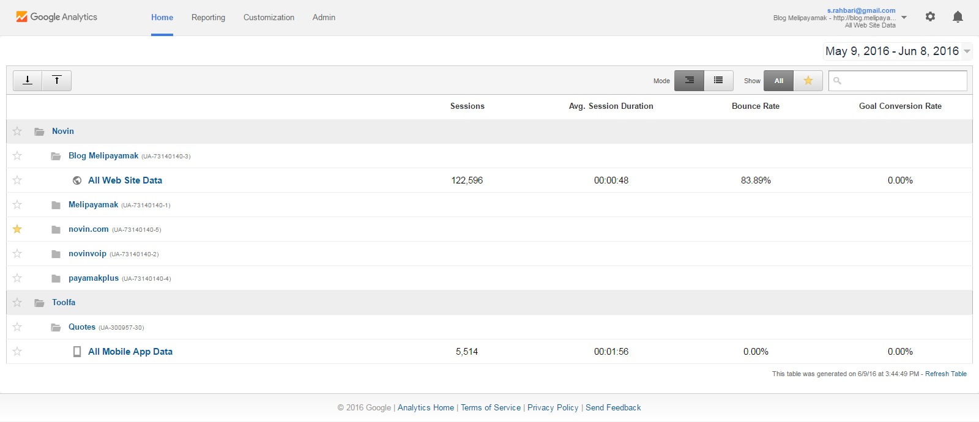979x422 pixels.
Task: Go to the Admin tab
Action: pyautogui.click(x=324, y=18)
